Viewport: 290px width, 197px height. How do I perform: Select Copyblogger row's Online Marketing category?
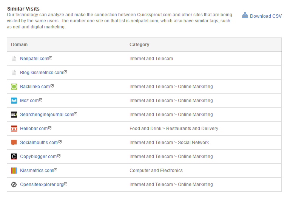[171, 157]
